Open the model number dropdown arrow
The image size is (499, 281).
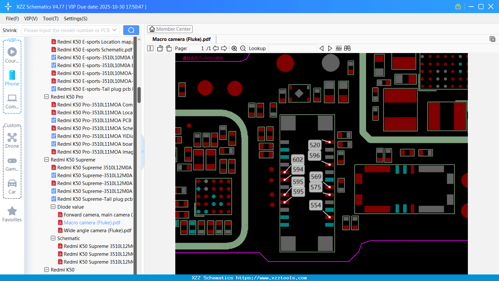point(114,30)
